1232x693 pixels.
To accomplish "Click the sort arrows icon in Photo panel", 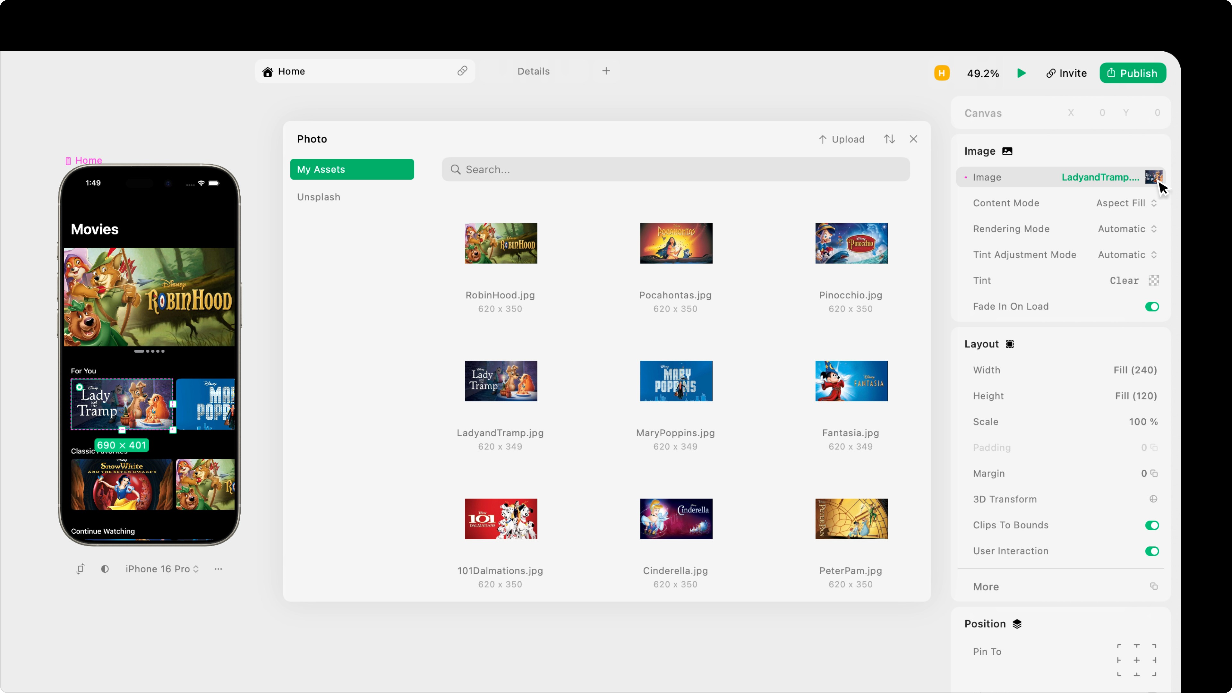I will (889, 139).
